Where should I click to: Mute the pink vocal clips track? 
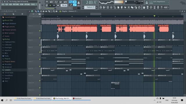pyautogui.click(x=40, y=31)
